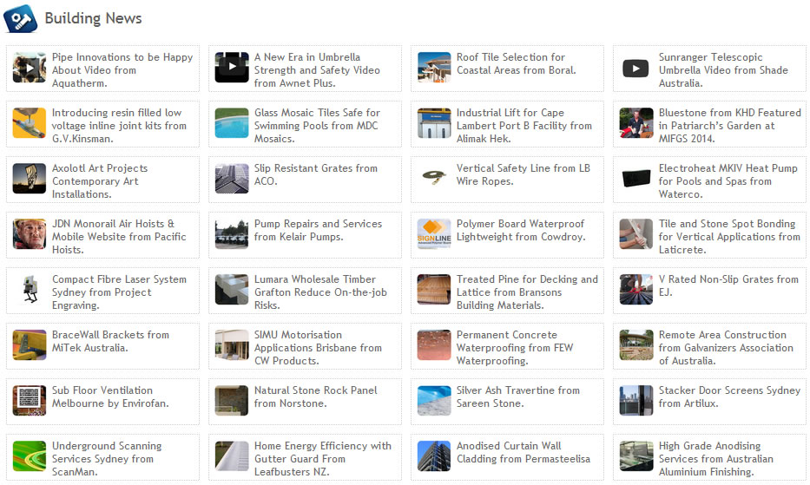810x485 pixels.
Task: Open the Building News heading
Action: [93, 18]
